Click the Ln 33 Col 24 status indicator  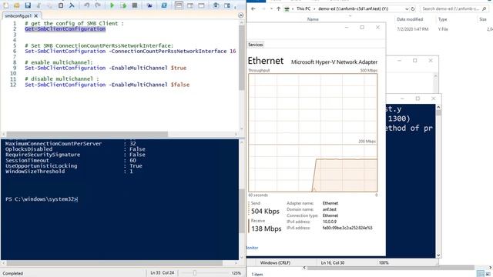[163, 273]
